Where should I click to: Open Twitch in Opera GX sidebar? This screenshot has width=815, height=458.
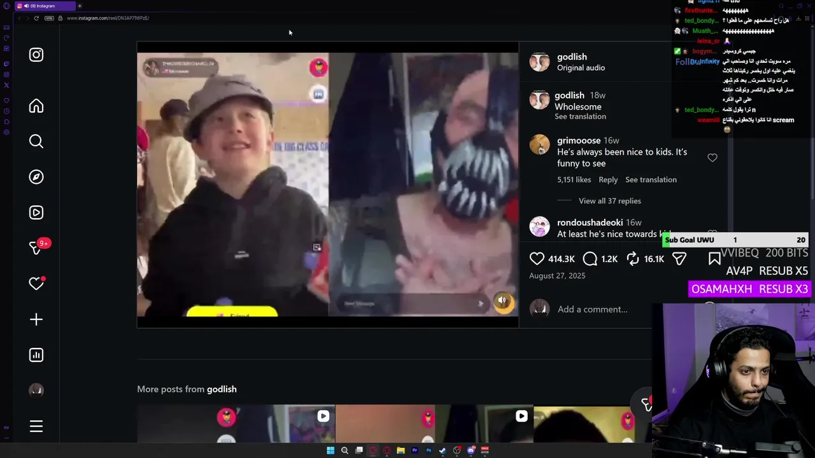tap(6, 64)
